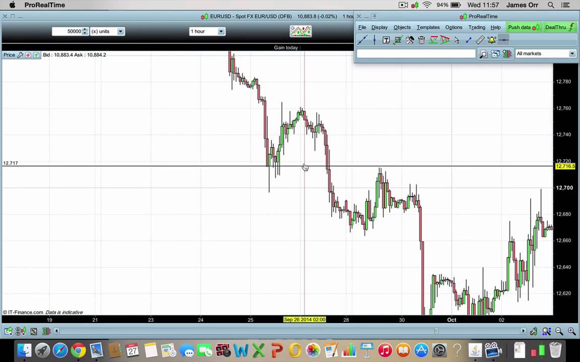Click the 50000 quantity input field

67,31
